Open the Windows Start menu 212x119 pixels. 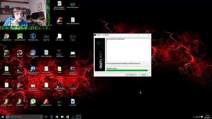point(3,117)
